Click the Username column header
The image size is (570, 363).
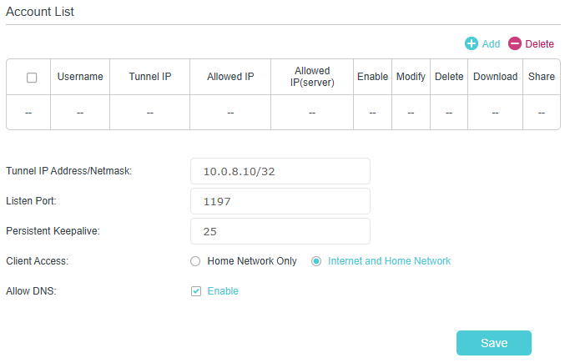coord(80,77)
